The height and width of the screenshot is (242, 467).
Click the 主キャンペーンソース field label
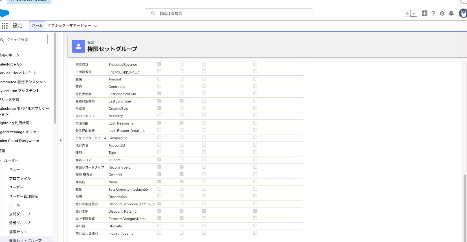pyautogui.click(x=91, y=138)
